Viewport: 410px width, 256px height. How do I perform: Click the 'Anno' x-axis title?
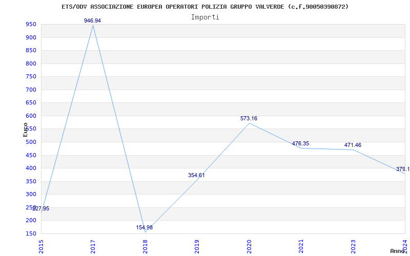(x=398, y=251)
